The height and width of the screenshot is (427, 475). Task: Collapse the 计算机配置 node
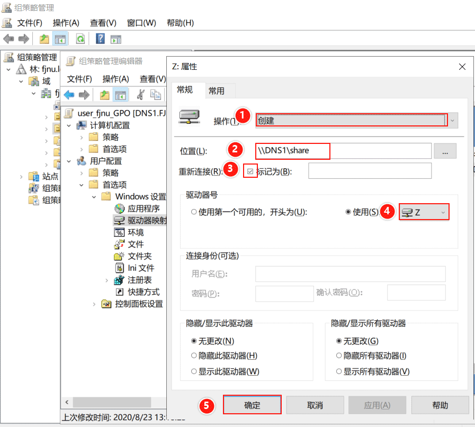click(69, 125)
